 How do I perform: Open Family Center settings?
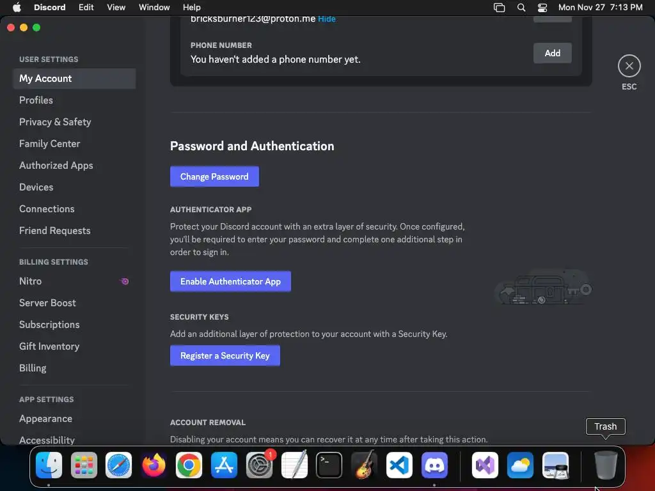pos(74,144)
